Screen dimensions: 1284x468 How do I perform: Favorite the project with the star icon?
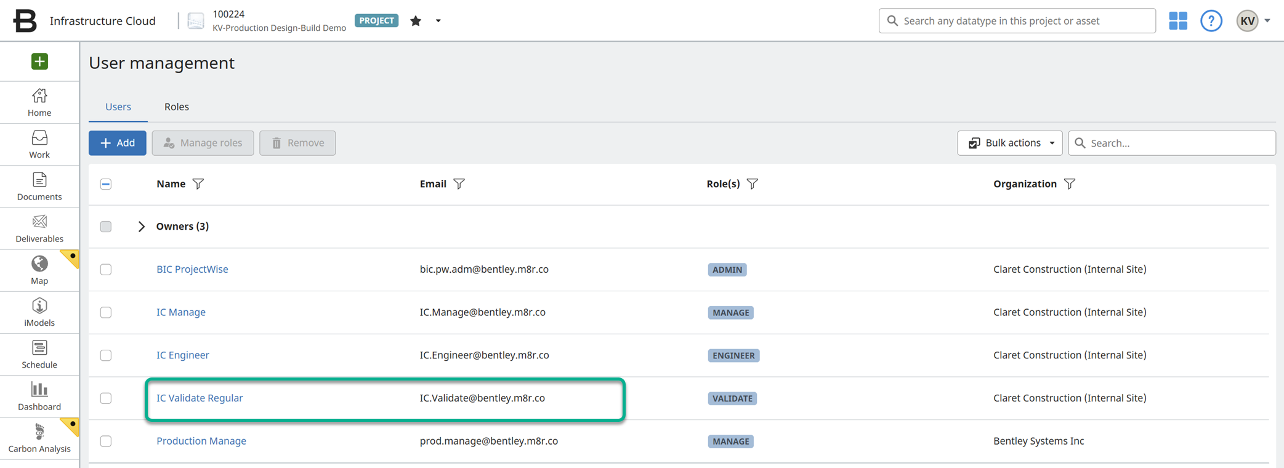(x=416, y=21)
